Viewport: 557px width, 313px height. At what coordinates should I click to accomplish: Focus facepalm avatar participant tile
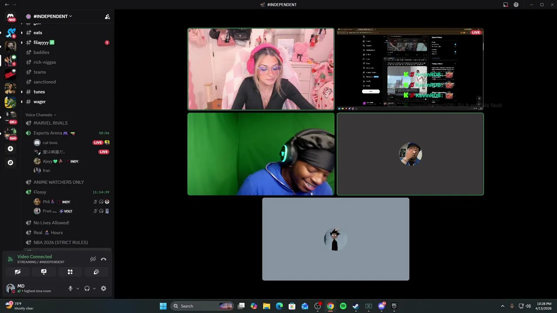point(410,154)
